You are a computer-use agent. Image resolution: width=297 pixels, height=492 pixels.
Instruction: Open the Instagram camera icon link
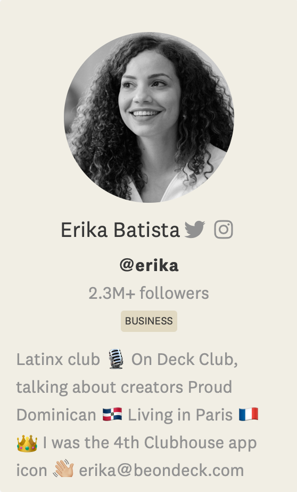224,229
